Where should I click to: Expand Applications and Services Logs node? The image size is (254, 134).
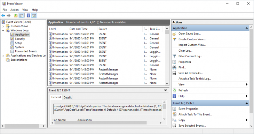coord(3,56)
